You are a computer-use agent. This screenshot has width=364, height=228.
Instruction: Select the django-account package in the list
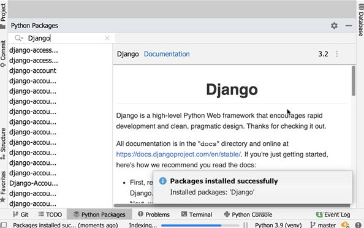[32, 70]
